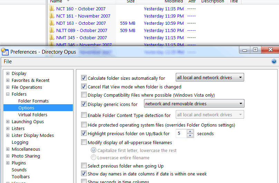Expand the File Operations node
The height and width of the screenshot is (183, 279).
click(x=8, y=87)
